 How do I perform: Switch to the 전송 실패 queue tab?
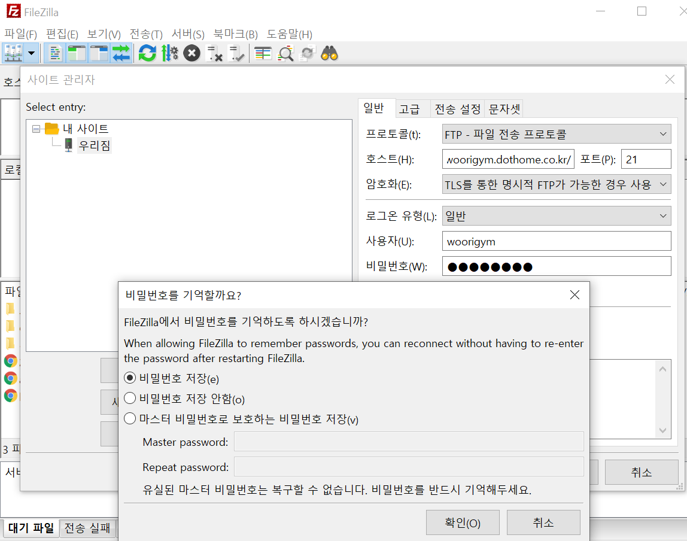pos(87,528)
